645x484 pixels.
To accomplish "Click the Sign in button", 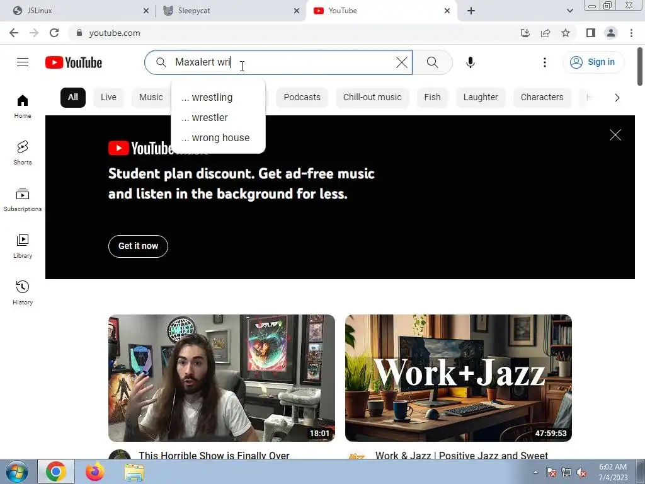I will (x=593, y=62).
